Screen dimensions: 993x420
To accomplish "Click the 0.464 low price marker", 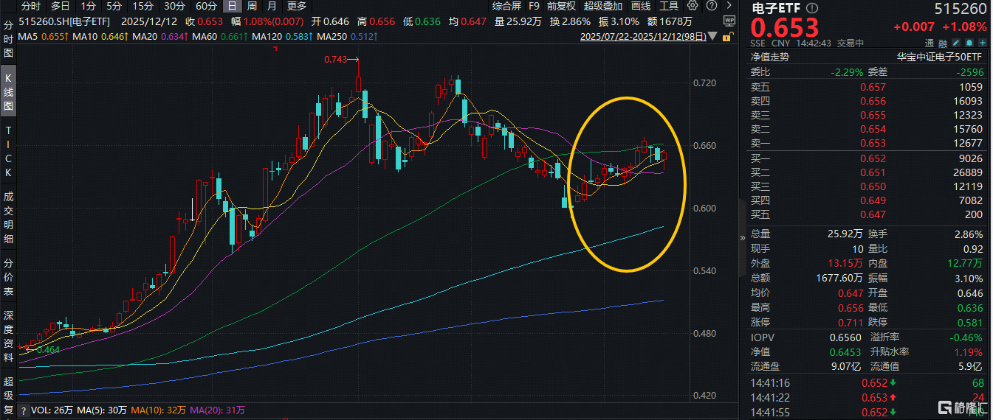I will 48,349.
